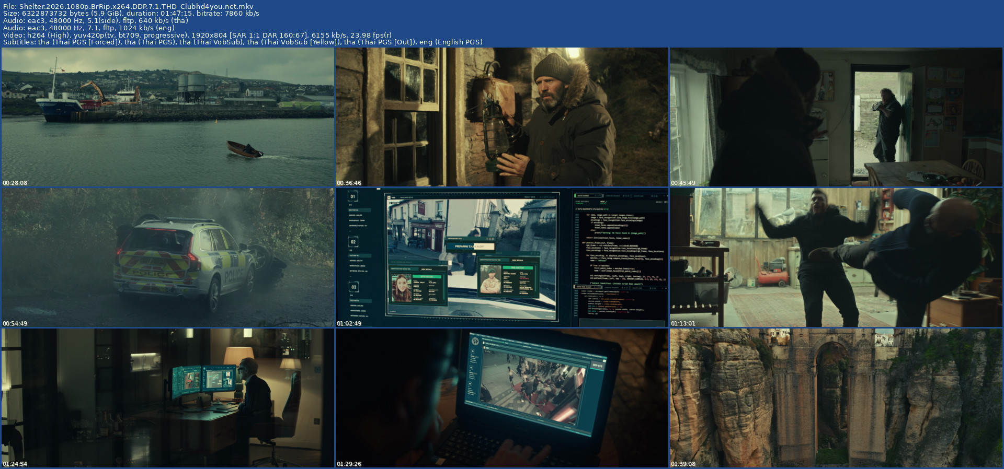Click the Video codec info line
1004x469 pixels.
197,35
